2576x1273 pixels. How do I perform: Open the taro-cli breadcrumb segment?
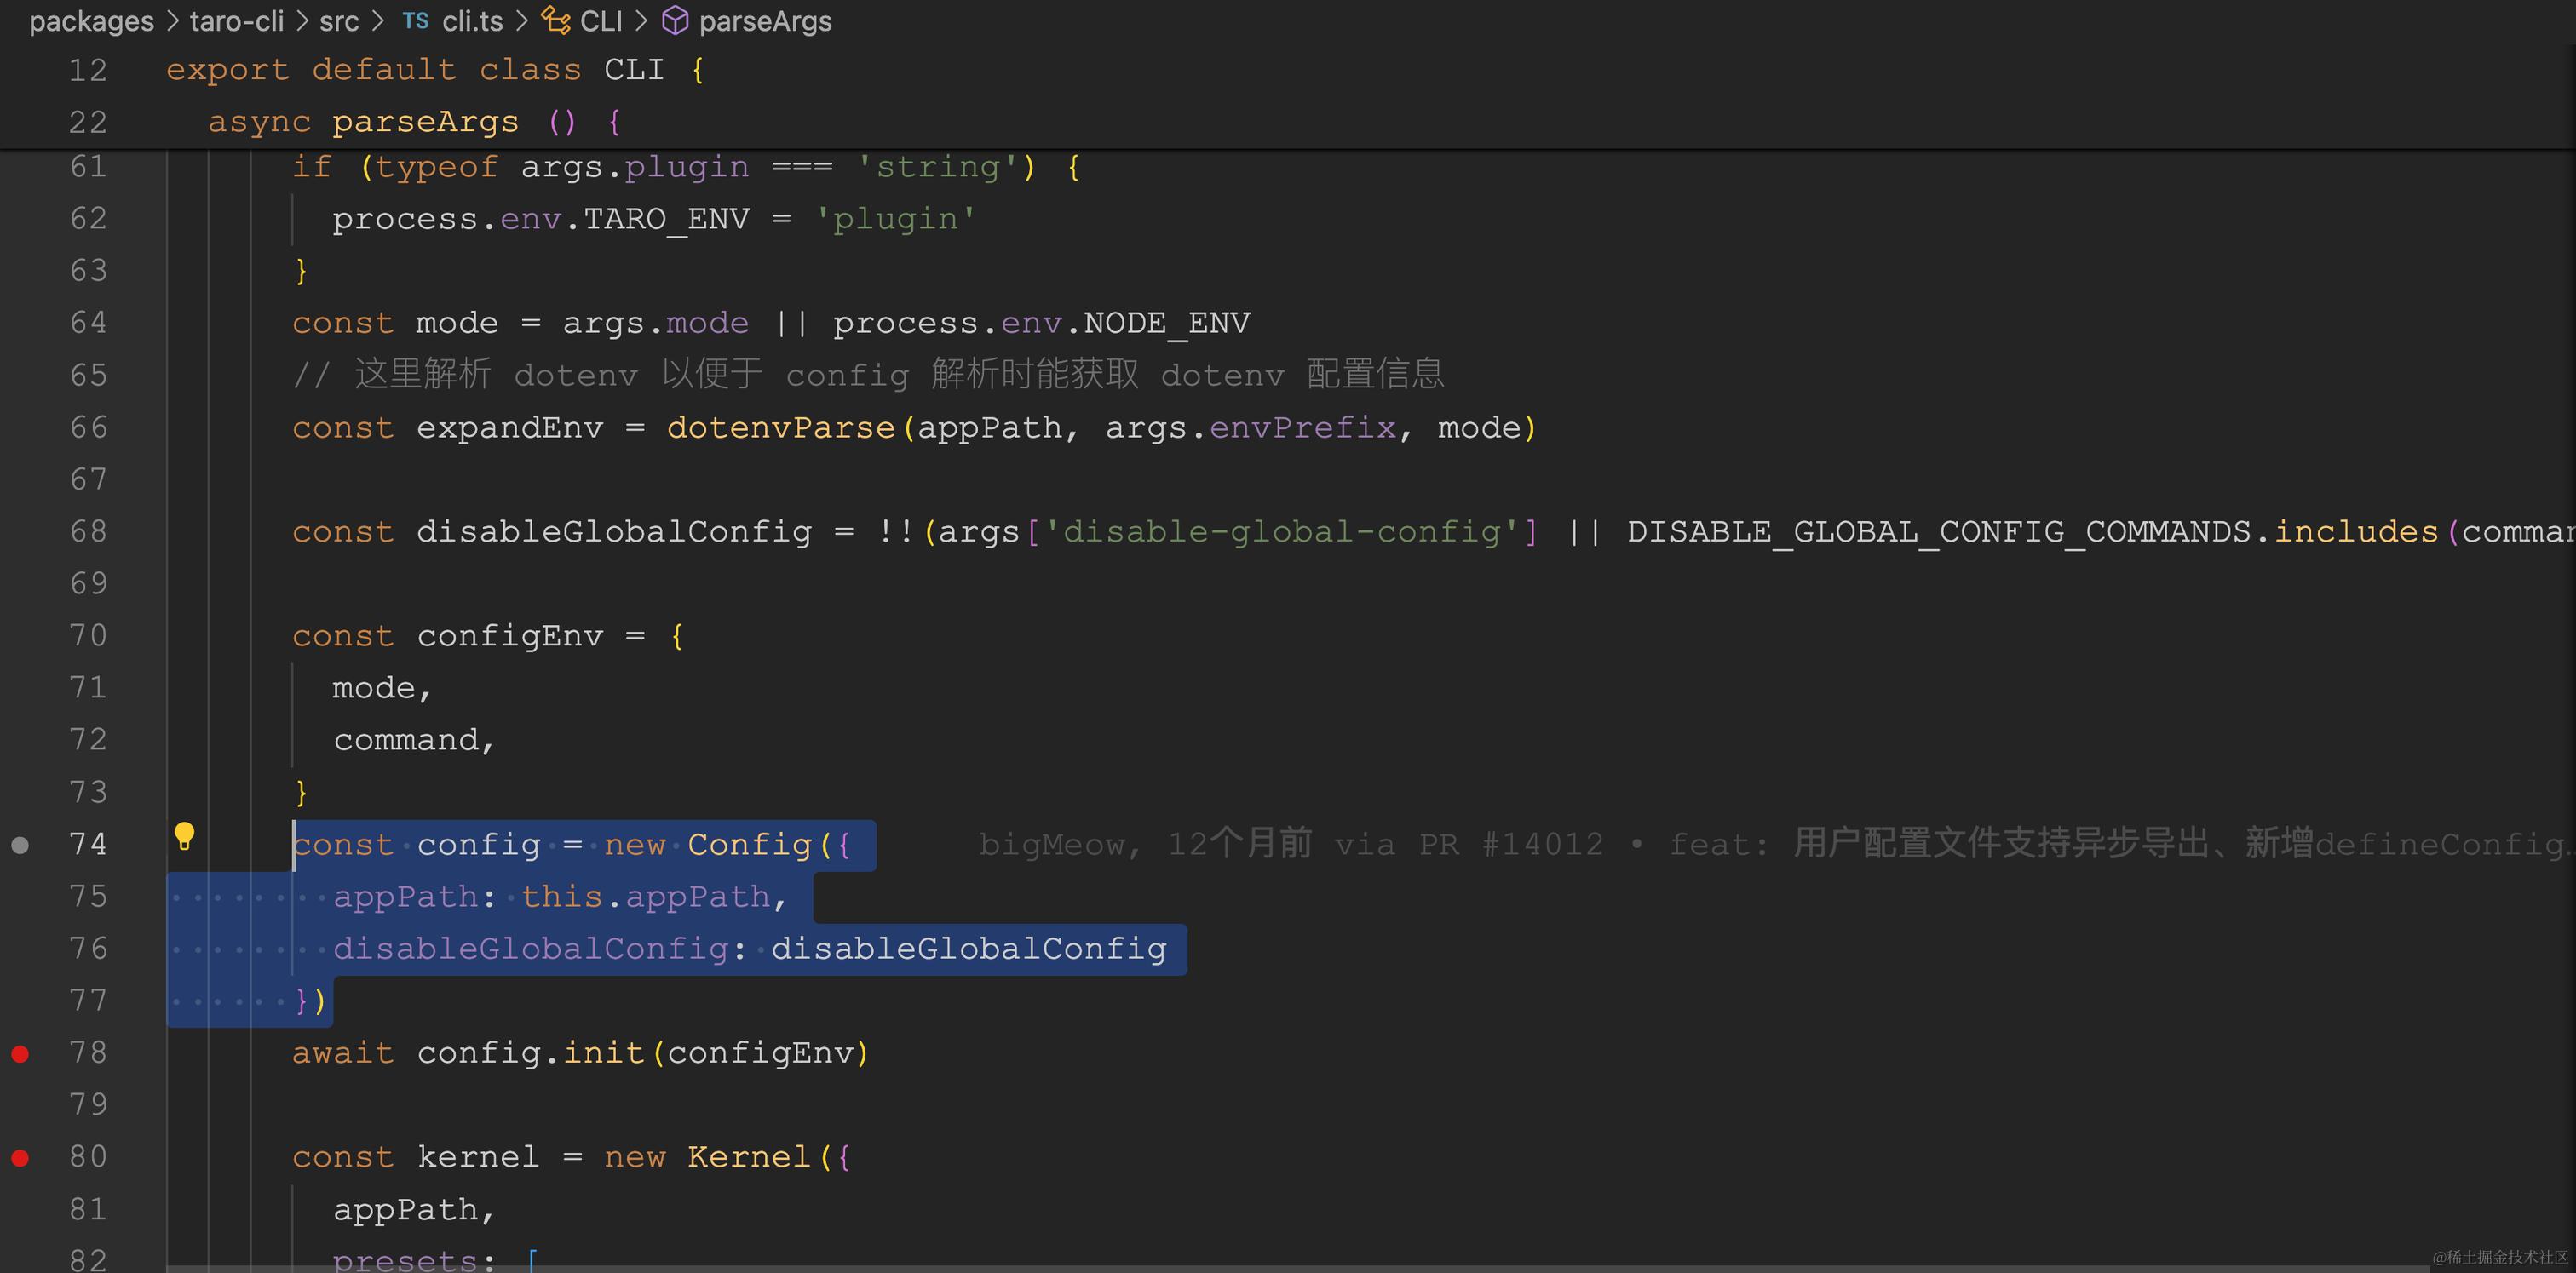pyautogui.click(x=237, y=21)
